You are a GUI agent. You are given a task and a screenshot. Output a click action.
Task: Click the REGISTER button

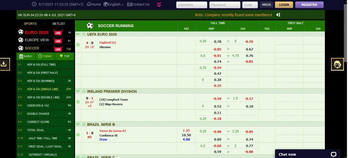(309, 5)
